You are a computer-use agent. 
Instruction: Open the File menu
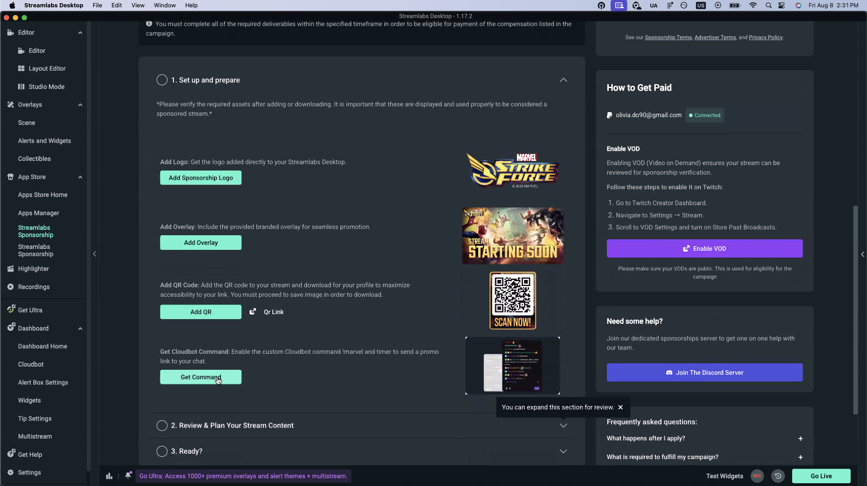click(x=97, y=5)
